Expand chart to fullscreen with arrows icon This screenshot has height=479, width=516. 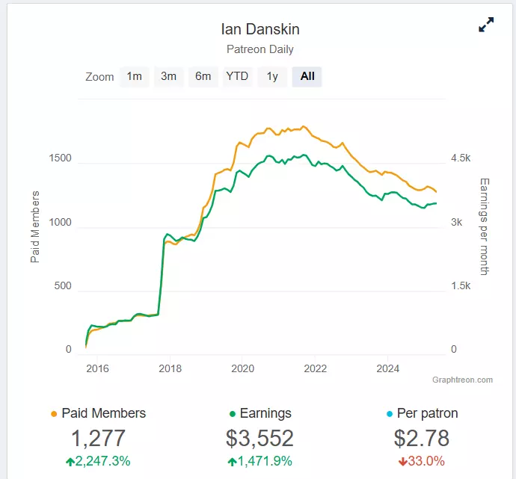pos(486,25)
